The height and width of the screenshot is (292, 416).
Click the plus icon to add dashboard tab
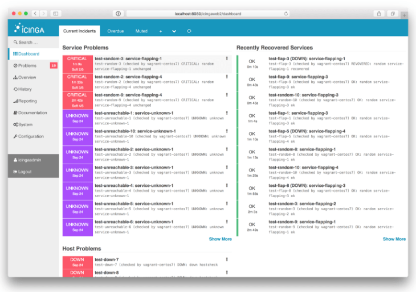coord(160,31)
